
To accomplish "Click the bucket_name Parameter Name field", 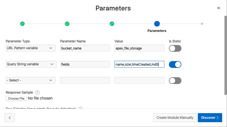I will (85, 48).
